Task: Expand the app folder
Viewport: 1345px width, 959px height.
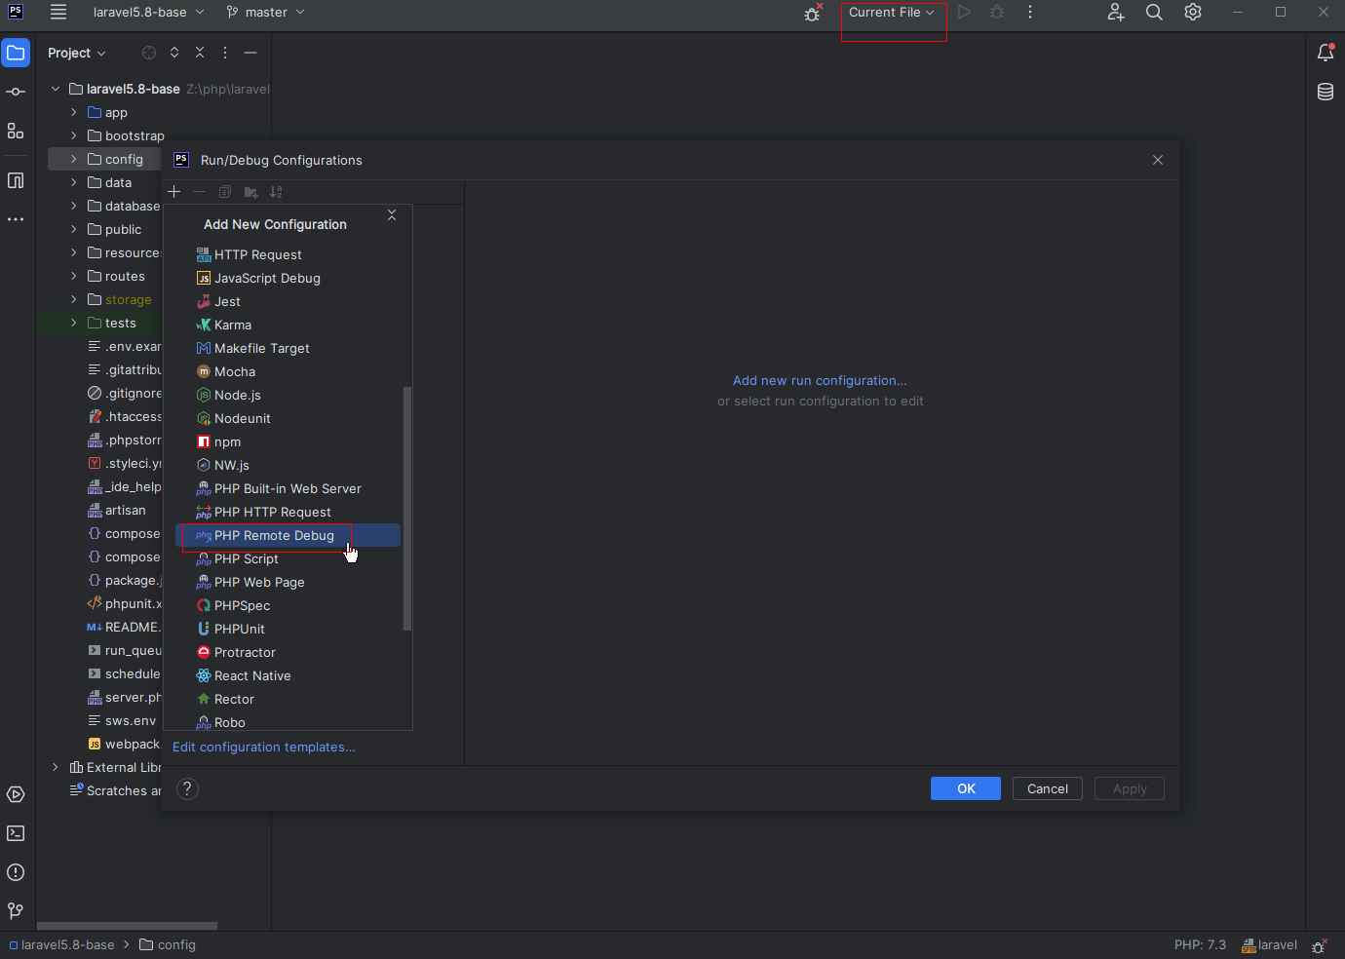Action: (73, 112)
